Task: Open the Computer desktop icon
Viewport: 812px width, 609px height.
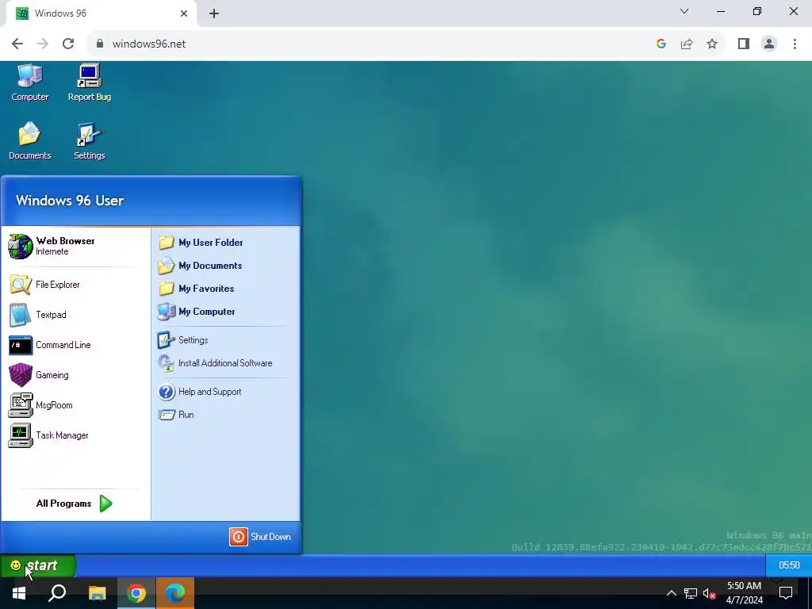Action: point(29,82)
